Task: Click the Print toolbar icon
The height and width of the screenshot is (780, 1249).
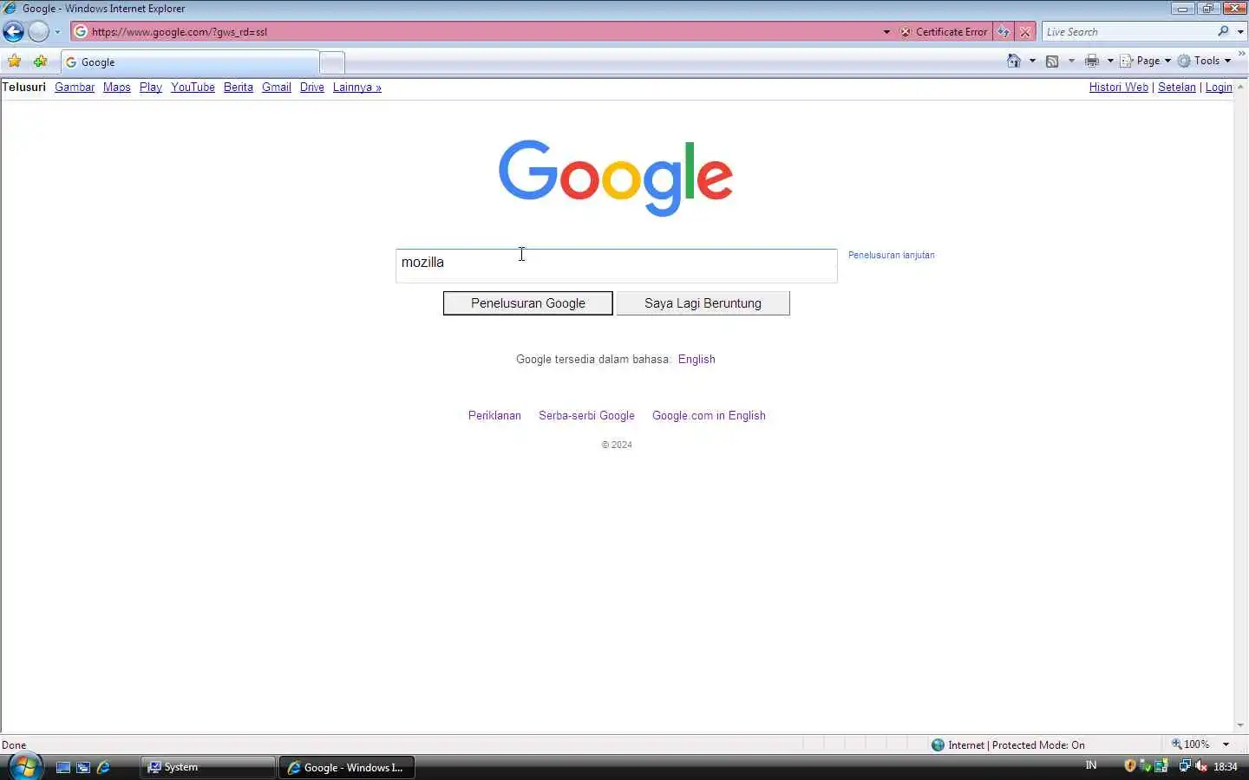Action: (1092, 61)
